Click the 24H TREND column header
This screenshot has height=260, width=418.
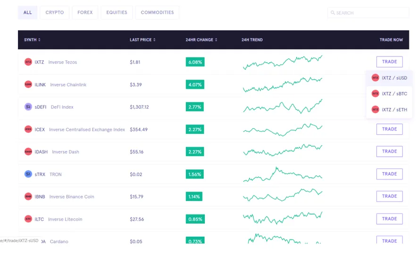pyautogui.click(x=252, y=40)
